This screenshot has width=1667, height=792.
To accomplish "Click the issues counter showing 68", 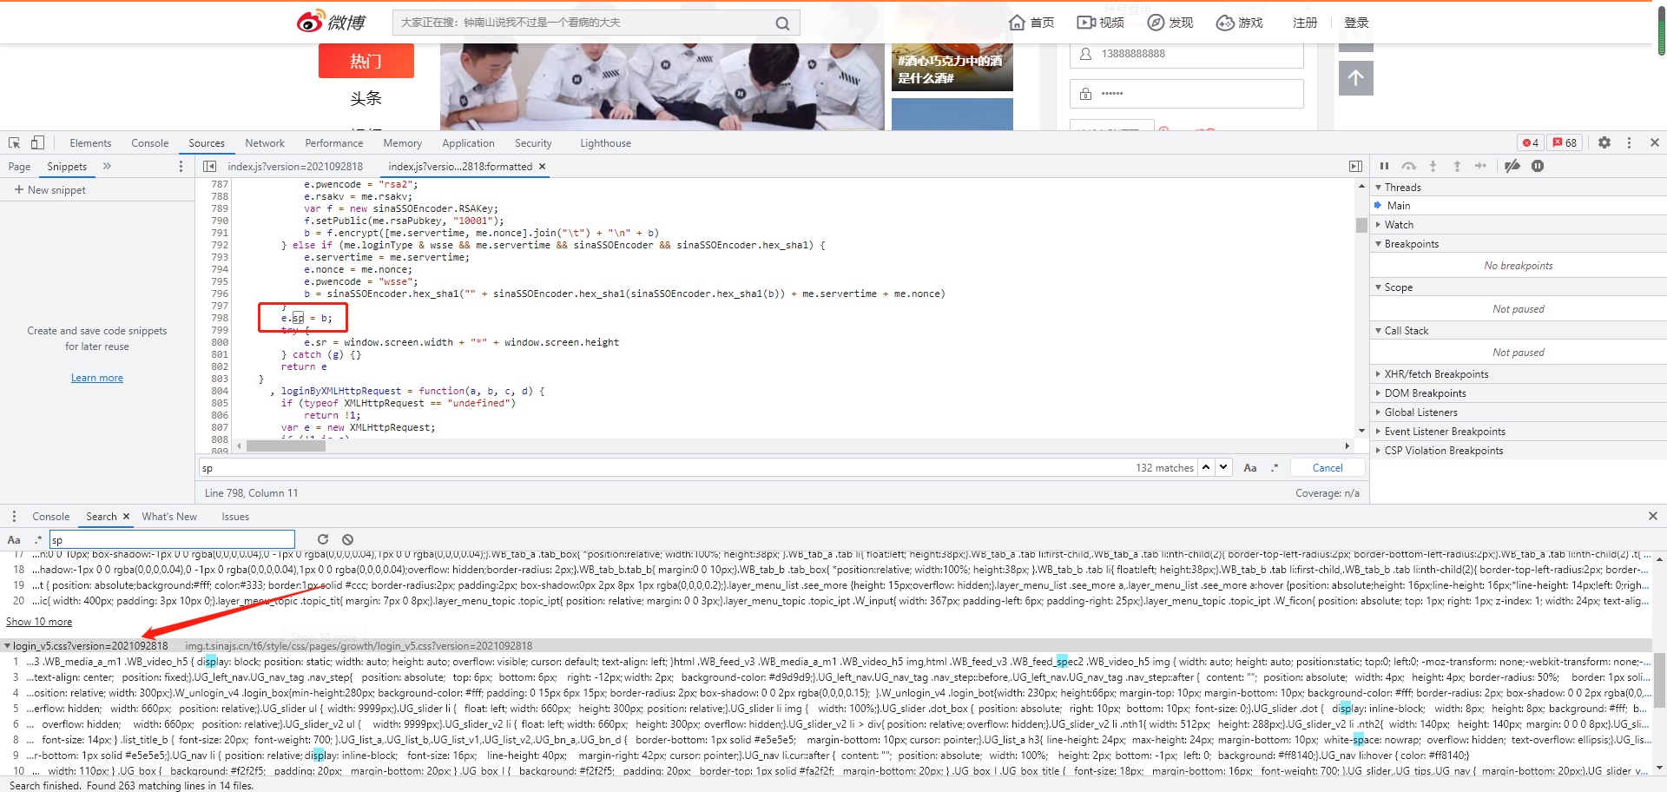I will tap(1565, 142).
